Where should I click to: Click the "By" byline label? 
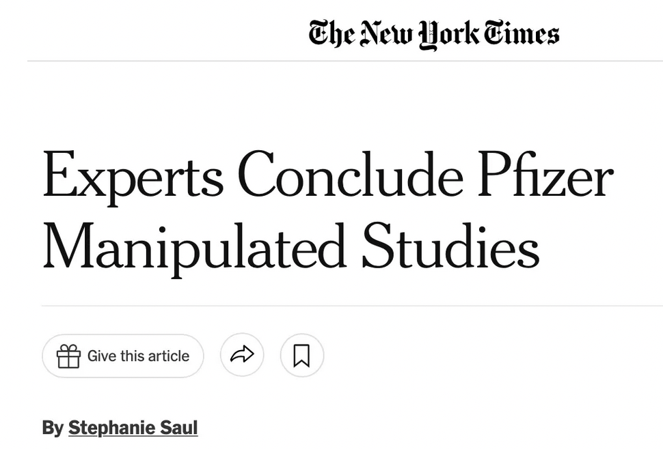pyautogui.click(x=52, y=428)
